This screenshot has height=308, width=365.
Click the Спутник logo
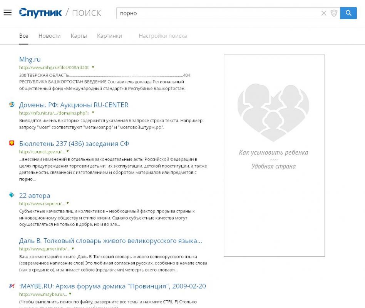(40, 13)
